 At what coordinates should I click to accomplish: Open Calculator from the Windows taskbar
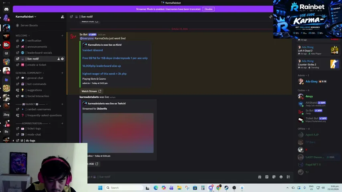[x=202, y=188]
